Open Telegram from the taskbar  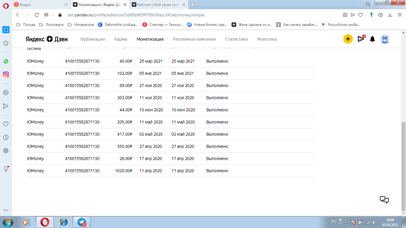[x=82, y=222]
